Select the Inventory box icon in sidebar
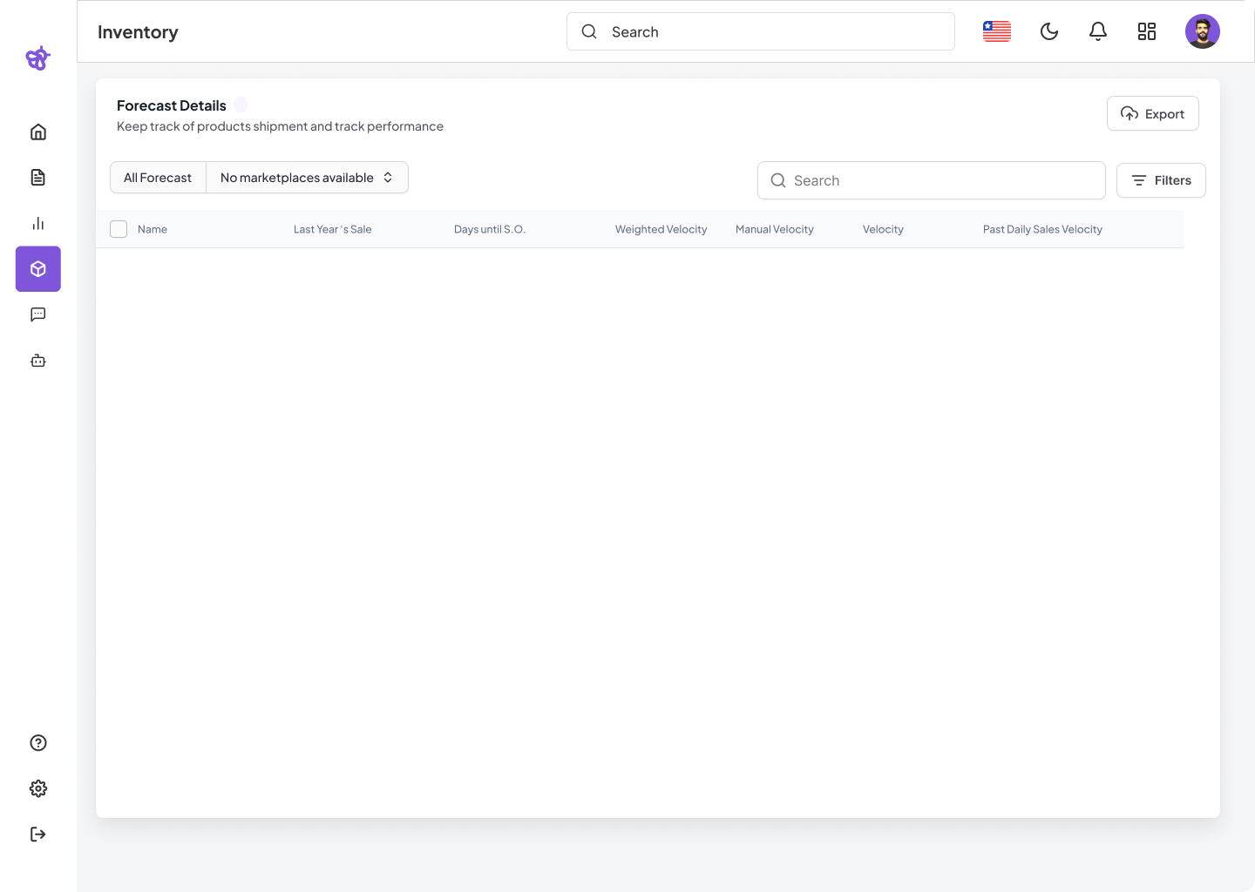 (38, 269)
